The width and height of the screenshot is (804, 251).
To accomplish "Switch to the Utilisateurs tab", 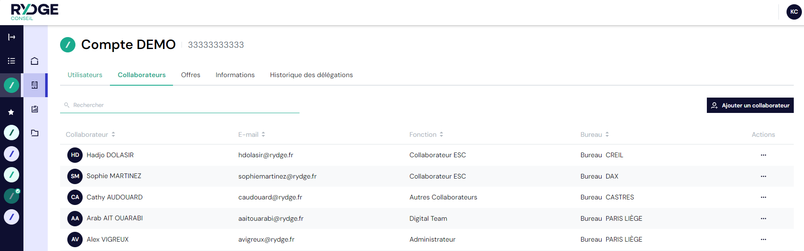I will click(x=85, y=75).
